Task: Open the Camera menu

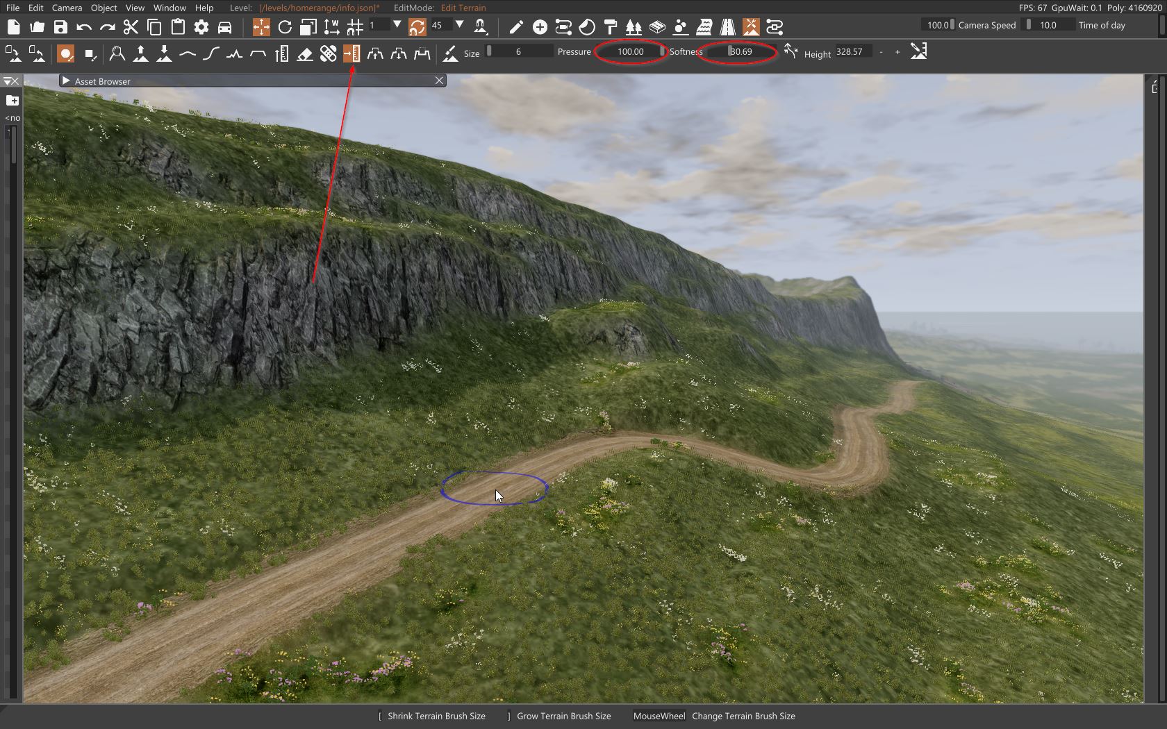Action: pyautogui.click(x=67, y=8)
